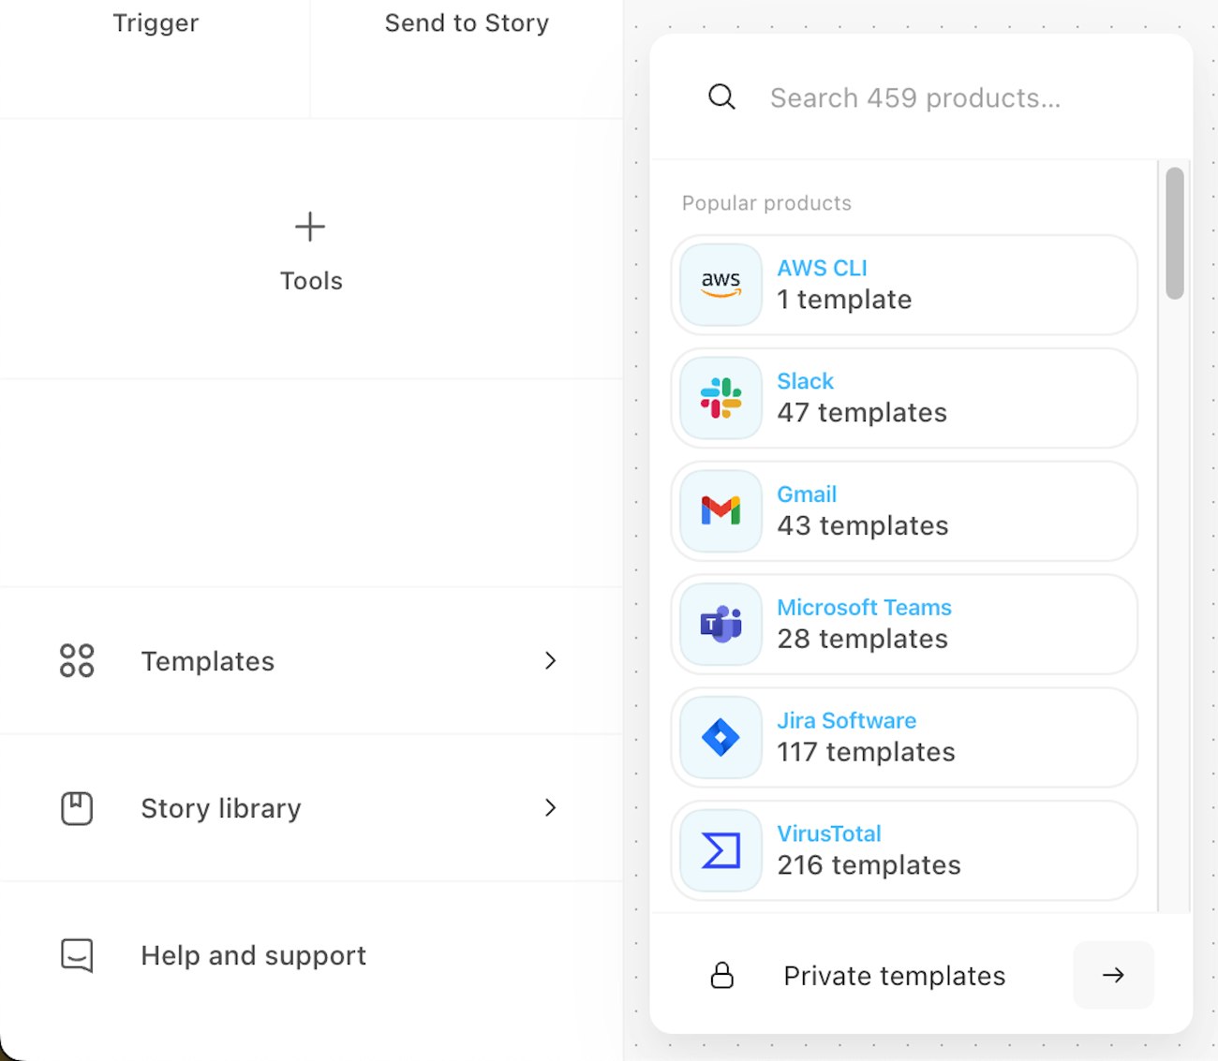Click the Gmail logo icon
Image resolution: width=1218 pixels, height=1061 pixels.
(x=720, y=511)
